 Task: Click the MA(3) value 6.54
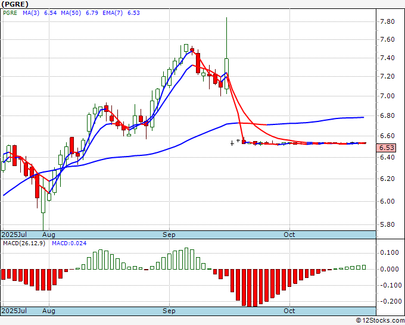51,13
